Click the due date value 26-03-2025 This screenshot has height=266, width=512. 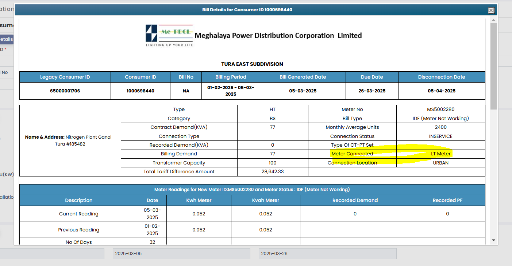pyautogui.click(x=372, y=91)
